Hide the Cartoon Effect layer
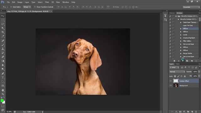201x113 pixels. click(x=171, y=81)
